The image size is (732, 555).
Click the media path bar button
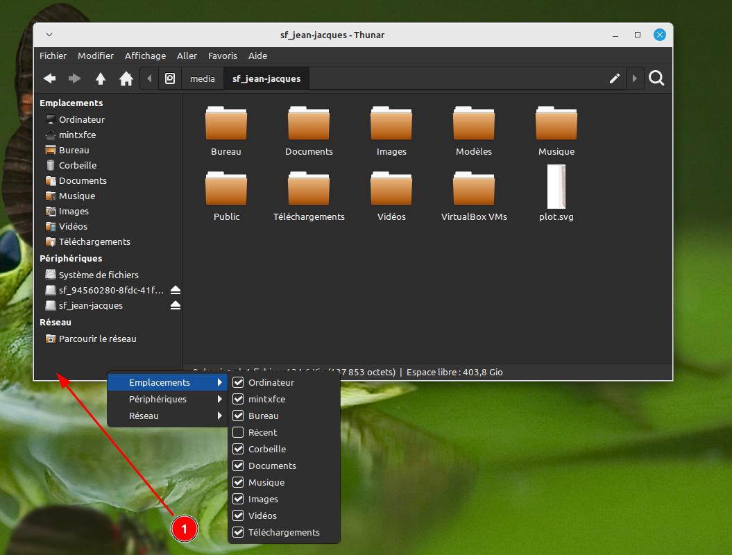203,78
